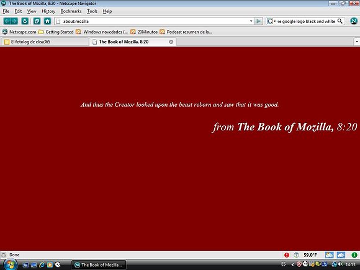Screen dimensions: 360x270
Task: Switch to El fotolog de elisa365 tab
Action: [45, 42]
